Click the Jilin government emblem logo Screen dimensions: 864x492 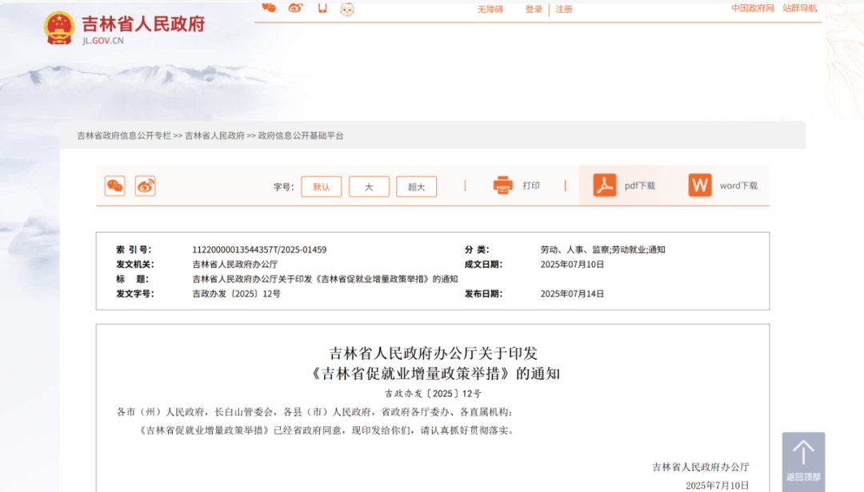click(x=58, y=28)
